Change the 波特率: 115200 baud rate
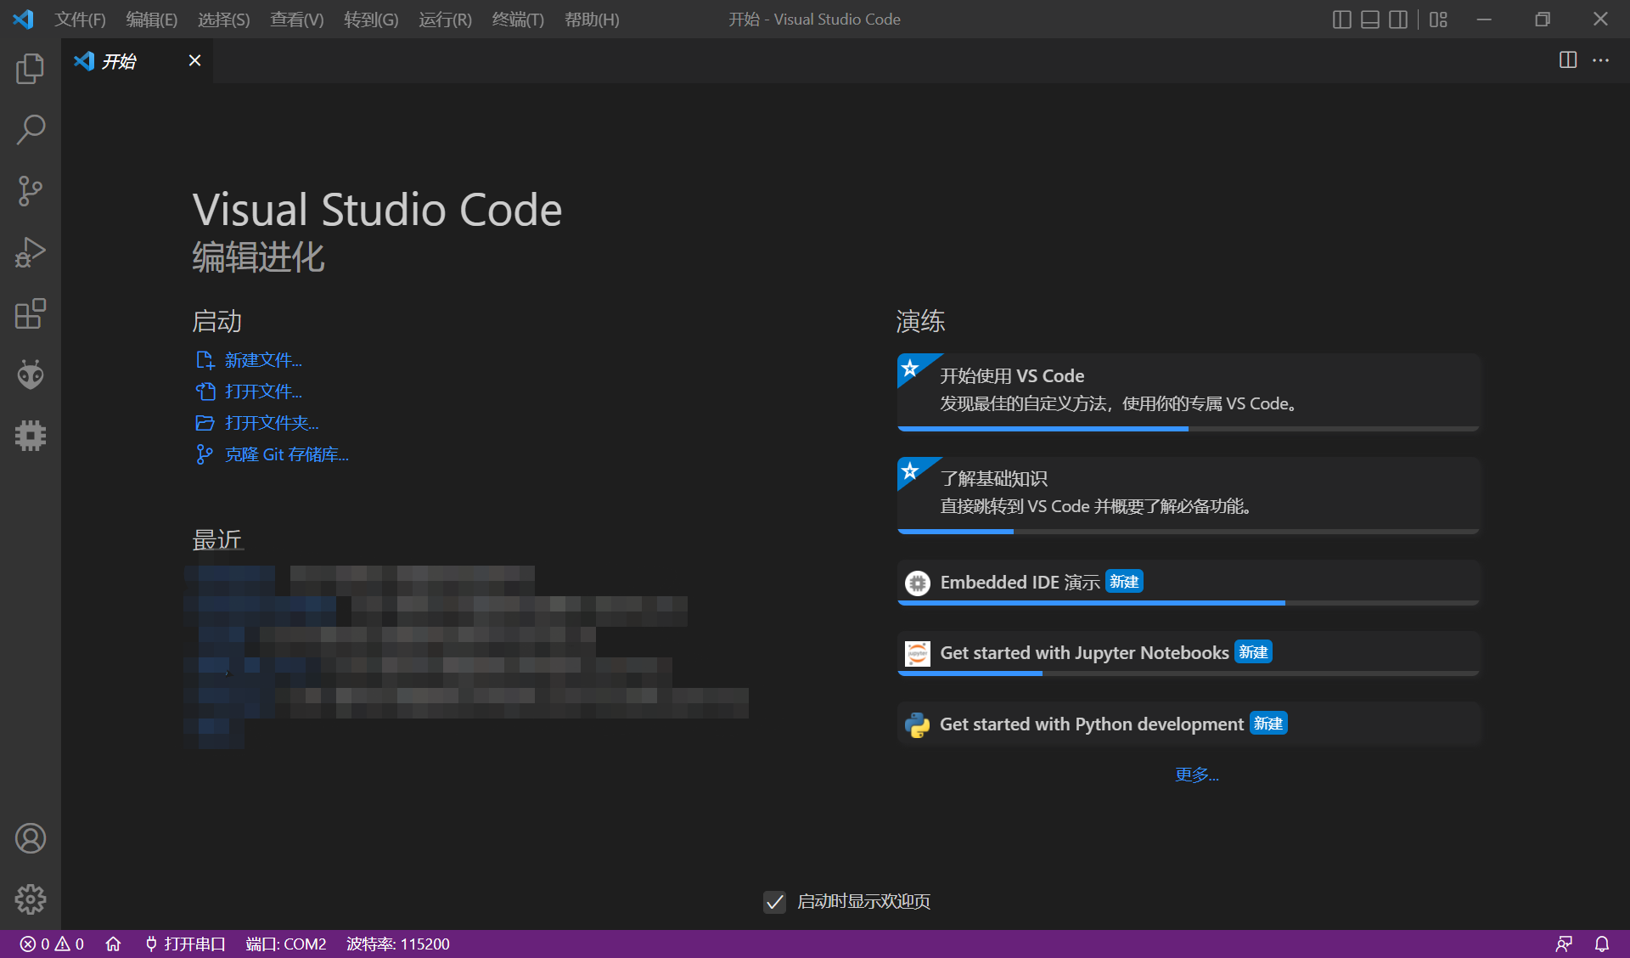Viewport: 1630px width, 958px height. 398,944
